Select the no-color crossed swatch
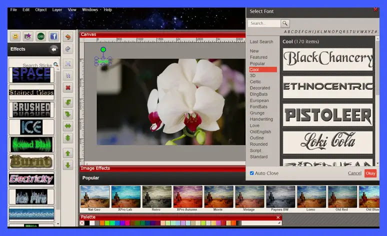The image size is (387, 236). [82, 223]
